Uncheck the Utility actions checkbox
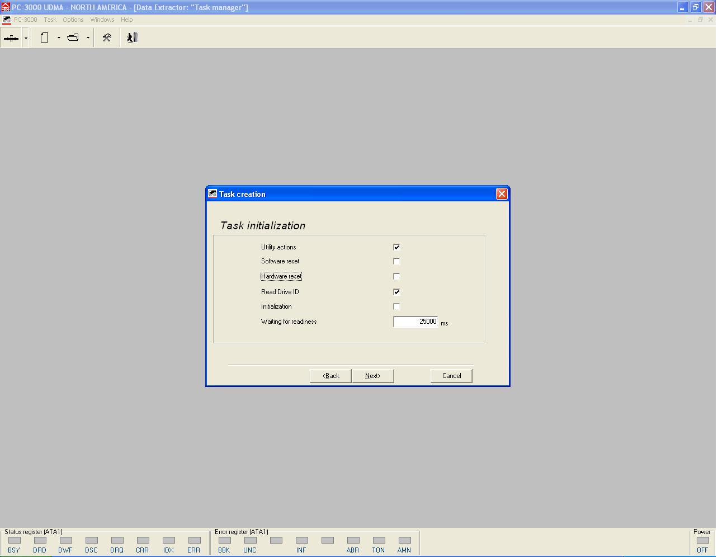 pos(396,247)
